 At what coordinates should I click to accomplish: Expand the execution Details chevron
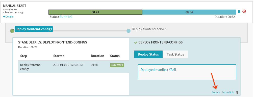[x=8, y=17]
